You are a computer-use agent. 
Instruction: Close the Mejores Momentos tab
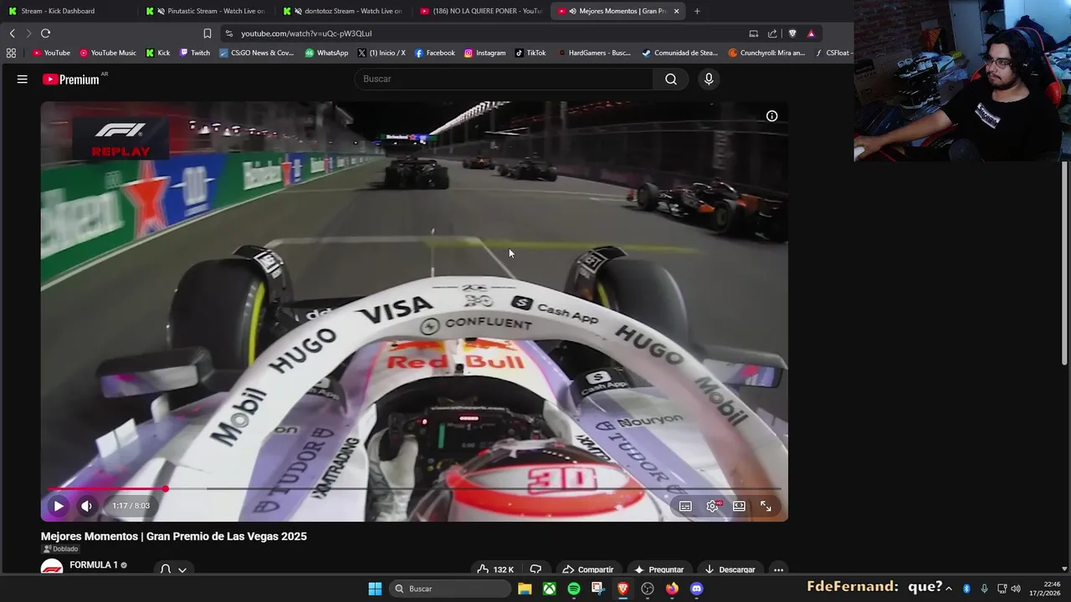coord(676,11)
